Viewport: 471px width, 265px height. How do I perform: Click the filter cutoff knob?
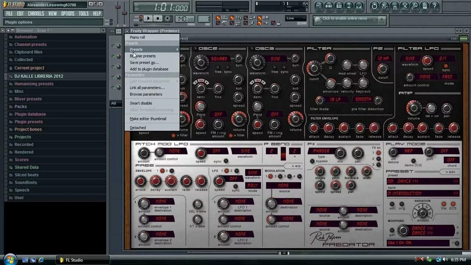coord(314,68)
